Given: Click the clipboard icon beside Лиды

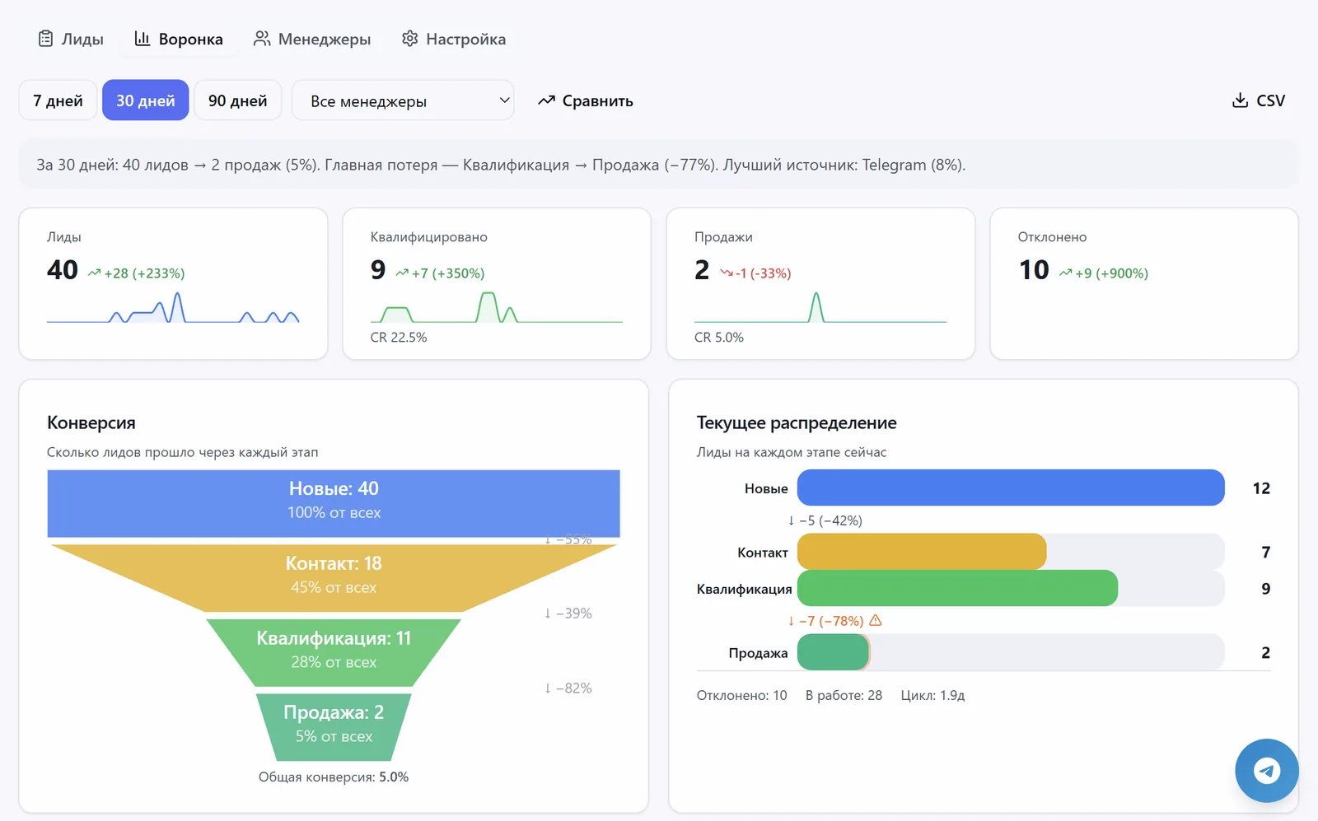Looking at the screenshot, I should coord(46,39).
